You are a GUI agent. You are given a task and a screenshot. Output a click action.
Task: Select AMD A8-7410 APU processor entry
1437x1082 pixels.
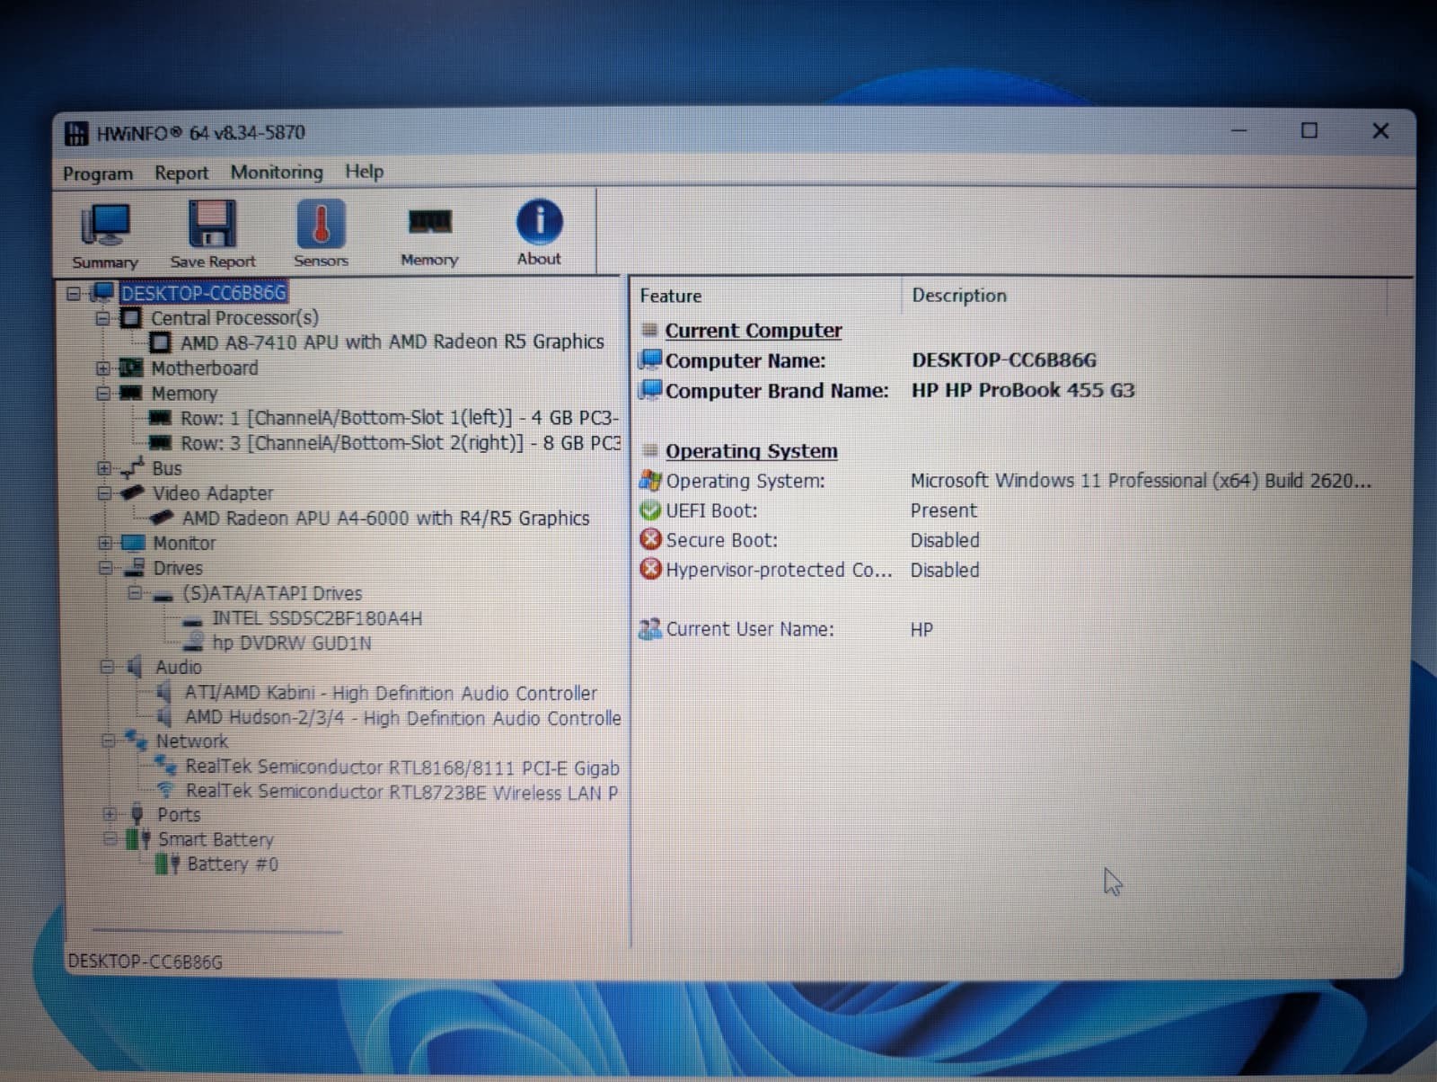392,342
